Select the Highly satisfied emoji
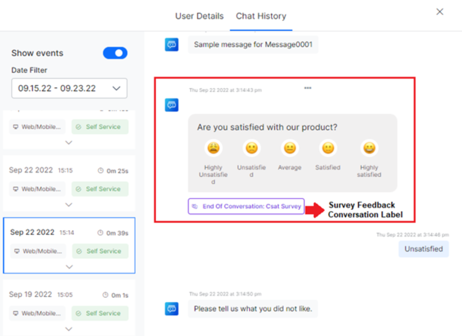The height and width of the screenshot is (336, 462). click(369, 148)
